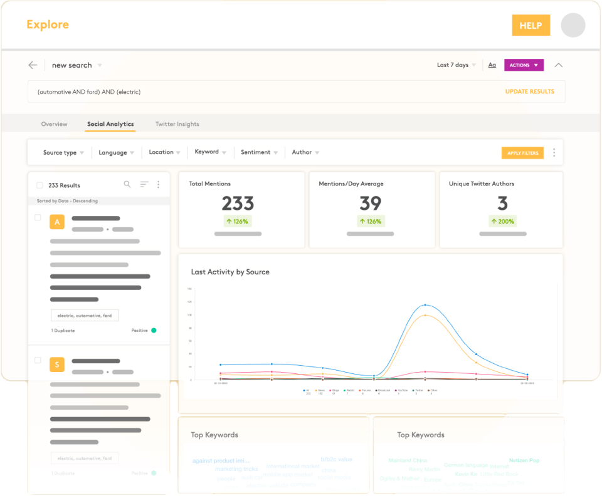Switch to the Twitter Insights tab
The width and height of the screenshot is (602, 496).
(x=177, y=124)
